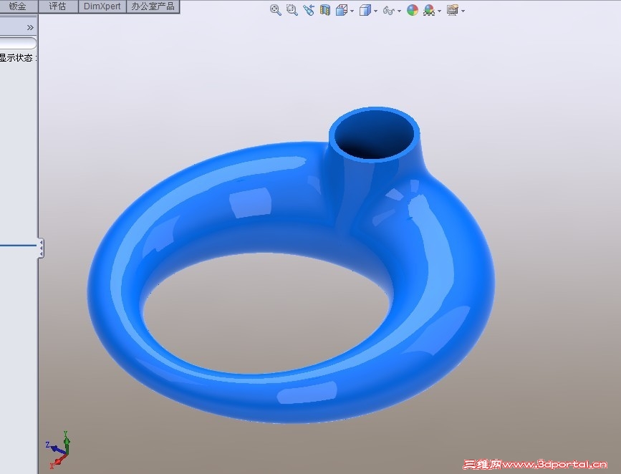Click the Hide/Show Items glasses icon
The height and width of the screenshot is (474, 621).
pos(389,11)
